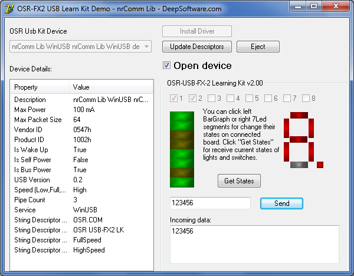The width and height of the screenshot is (354, 276).
Task: Select the String Descriptor row with HighSpeed
Action: (81, 250)
